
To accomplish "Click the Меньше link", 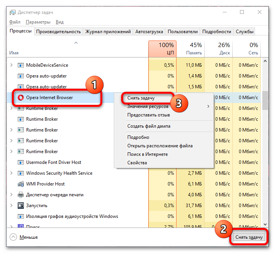I will [x=28, y=237].
